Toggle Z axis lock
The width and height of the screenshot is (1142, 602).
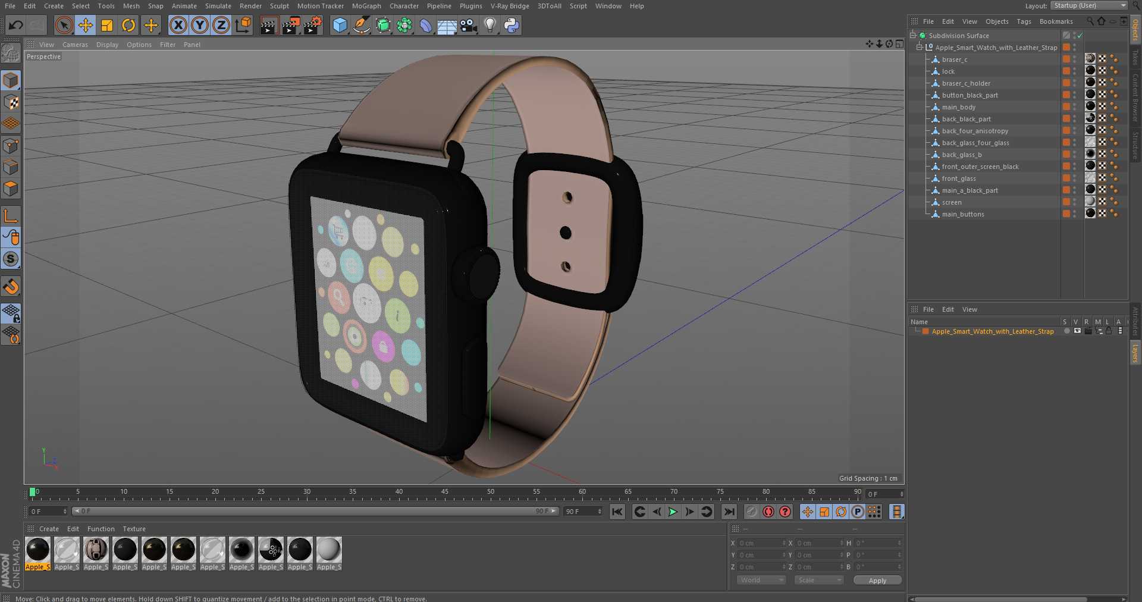[221, 25]
